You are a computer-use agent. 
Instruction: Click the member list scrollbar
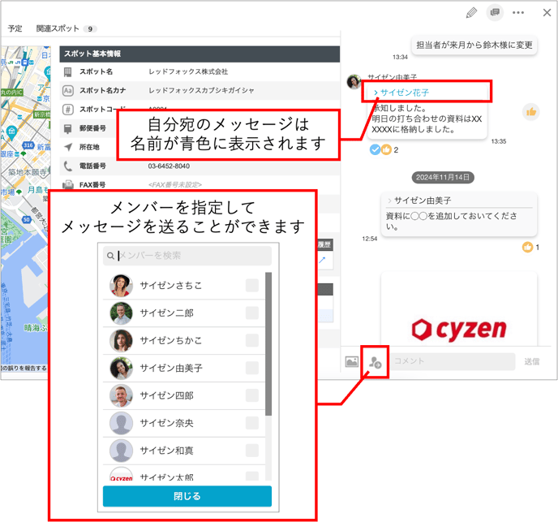[x=268, y=344]
